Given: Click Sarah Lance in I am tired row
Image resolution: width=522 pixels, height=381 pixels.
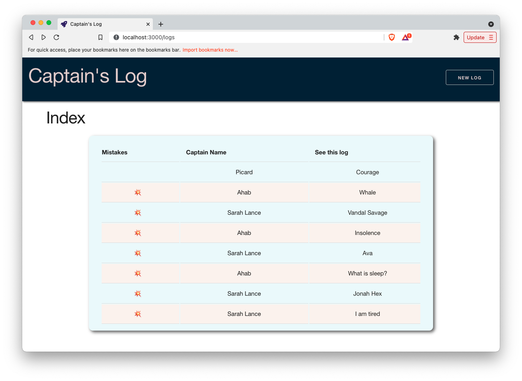Looking at the screenshot, I should 244,314.
